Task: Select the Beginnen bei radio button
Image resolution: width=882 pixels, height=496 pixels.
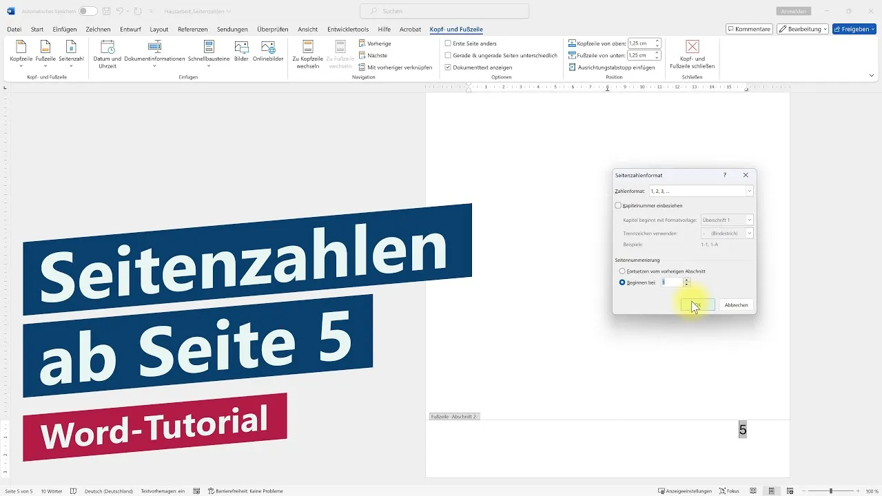Action: coord(622,282)
